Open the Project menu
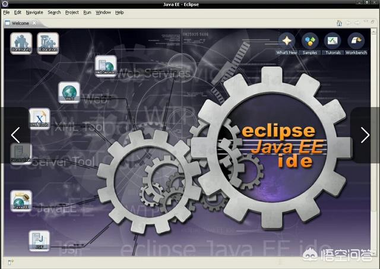This screenshot has height=269, width=380. (72, 12)
